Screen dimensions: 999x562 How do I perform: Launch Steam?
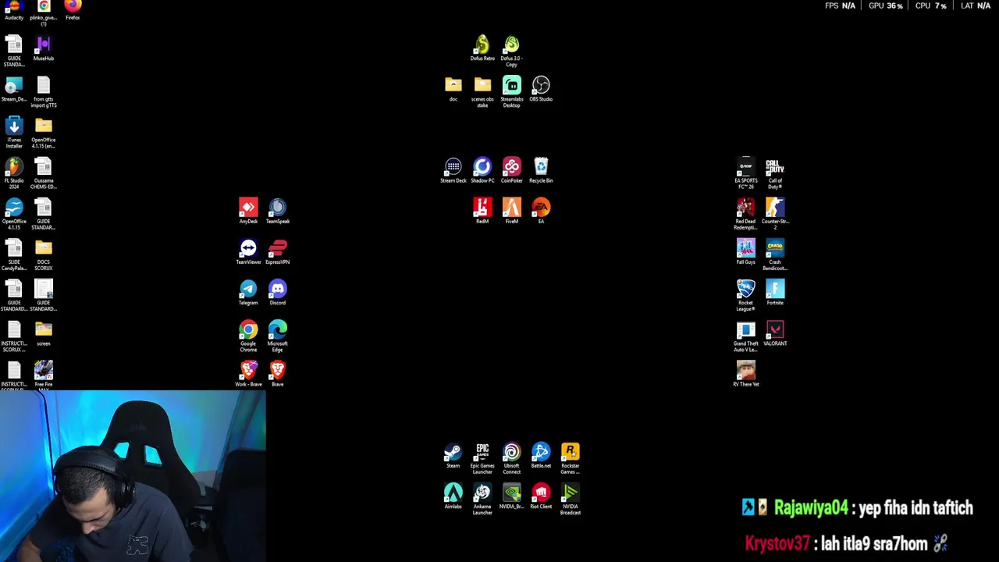[x=453, y=456]
